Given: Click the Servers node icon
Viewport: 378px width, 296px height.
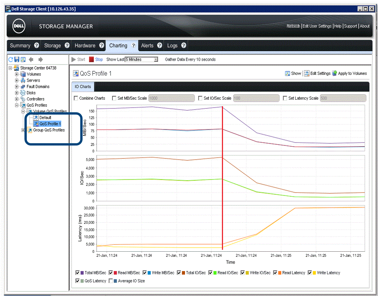Looking at the screenshot, I should tap(23, 80).
